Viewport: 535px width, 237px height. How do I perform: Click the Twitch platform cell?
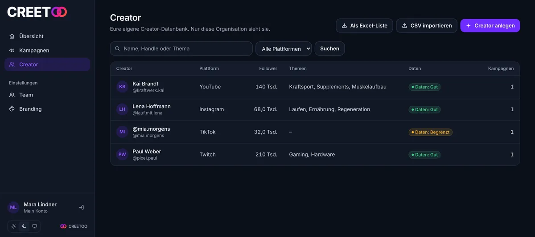point(207,155)
